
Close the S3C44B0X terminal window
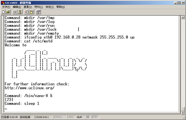coord(183,3)
